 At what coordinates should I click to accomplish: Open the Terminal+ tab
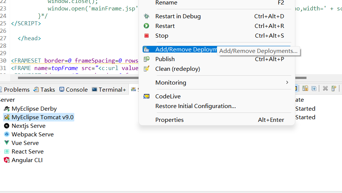pyautogui.click(x=112, y=90)
